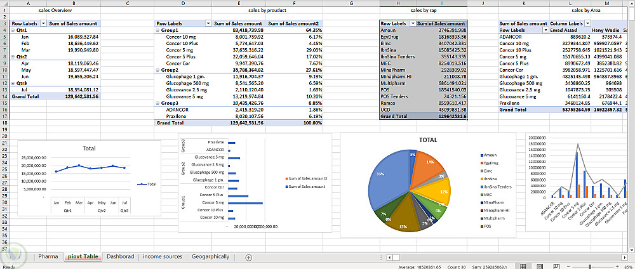The height and width of the screenshot is (269, 635).
Task: Click MEC legend entry in pie chart
Action: [486, 195]
